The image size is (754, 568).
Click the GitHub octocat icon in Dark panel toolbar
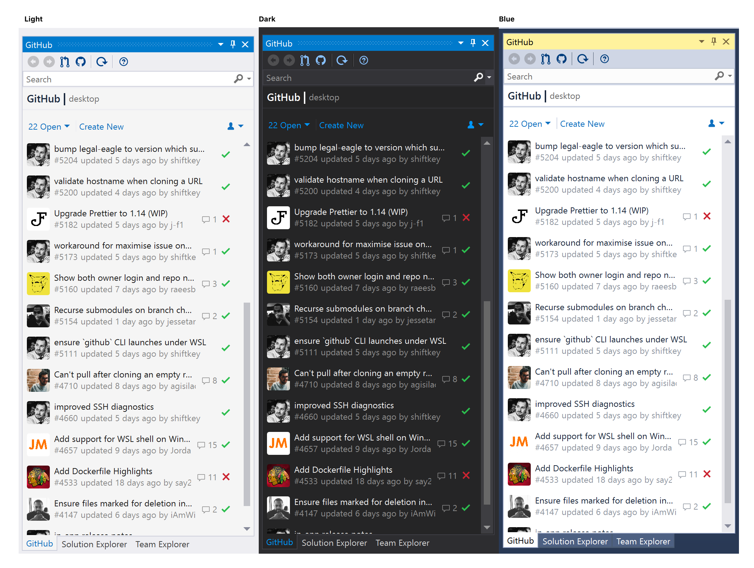(321, 60)
